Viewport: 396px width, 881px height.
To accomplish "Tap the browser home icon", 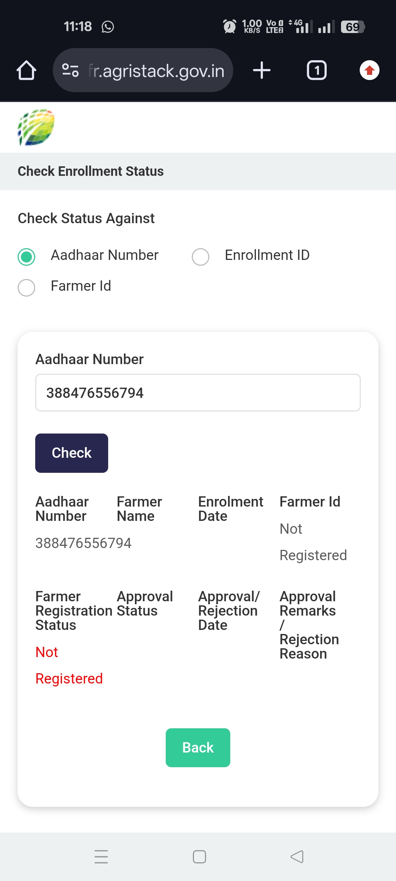I will pyautogui.click(x=26, y=70).
